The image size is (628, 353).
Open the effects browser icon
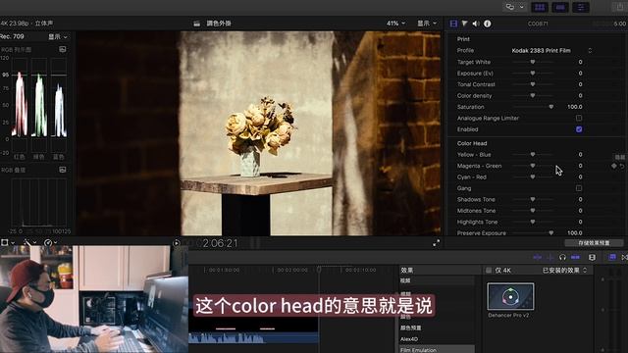coord(612,257)
